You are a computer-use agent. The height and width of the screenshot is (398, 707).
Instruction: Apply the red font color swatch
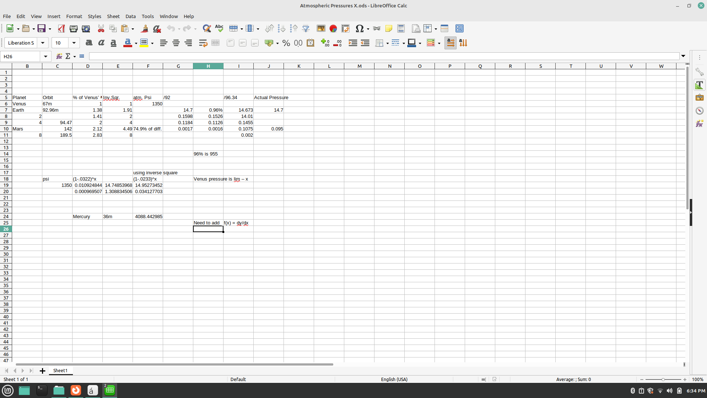[128, 43]
